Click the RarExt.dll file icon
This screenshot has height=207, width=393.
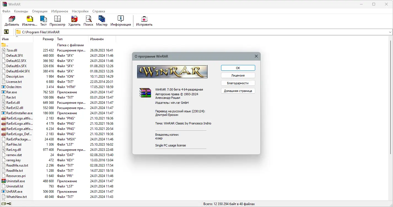pyautogui.click(x=4, y=103)
